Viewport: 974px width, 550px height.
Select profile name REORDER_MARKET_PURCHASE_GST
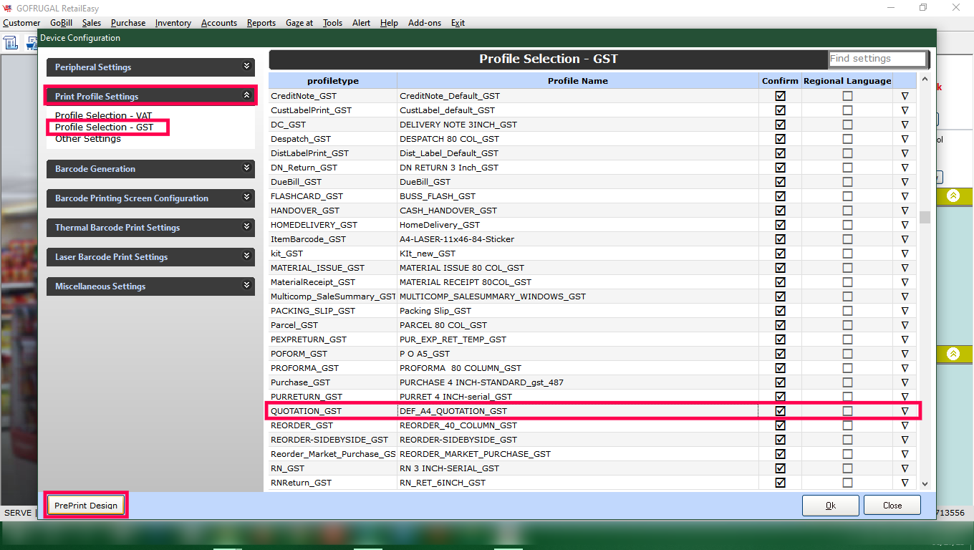[x=578, y=454]
